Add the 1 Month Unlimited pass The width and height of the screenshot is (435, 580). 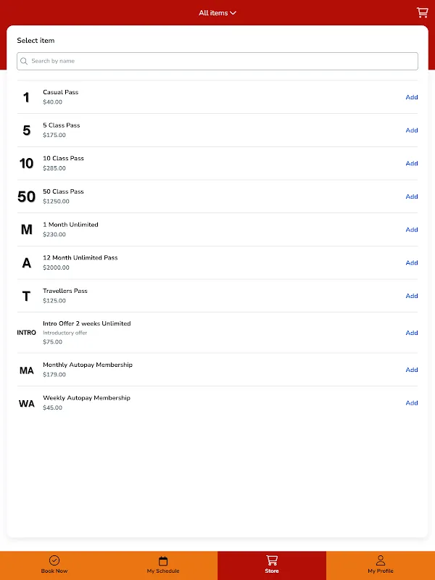[x=412, y=230]
